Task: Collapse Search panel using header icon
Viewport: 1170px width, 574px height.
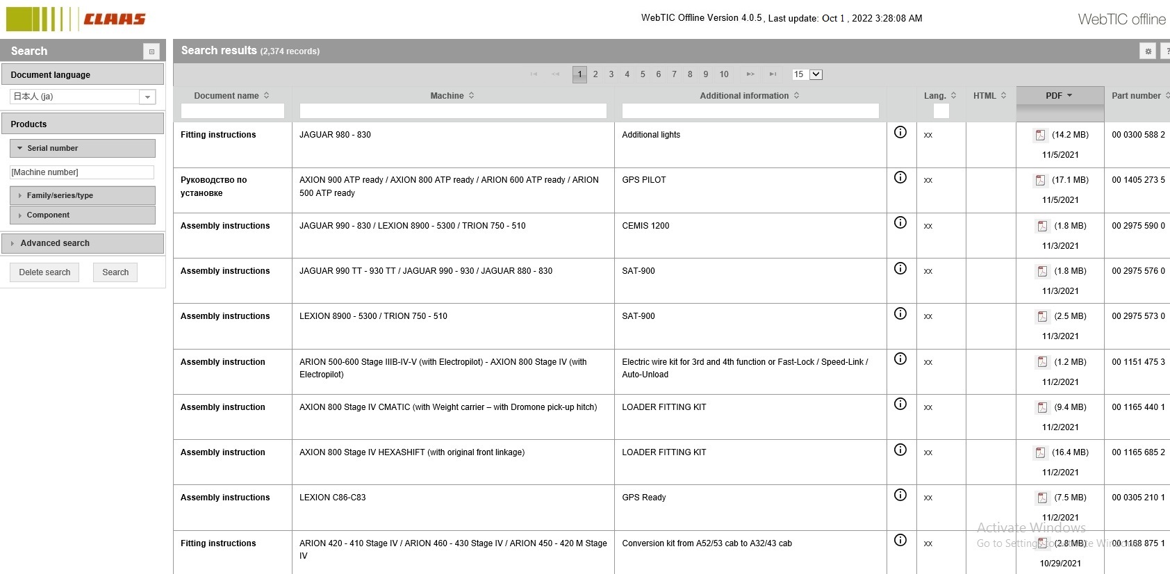Action: [151, 51]
